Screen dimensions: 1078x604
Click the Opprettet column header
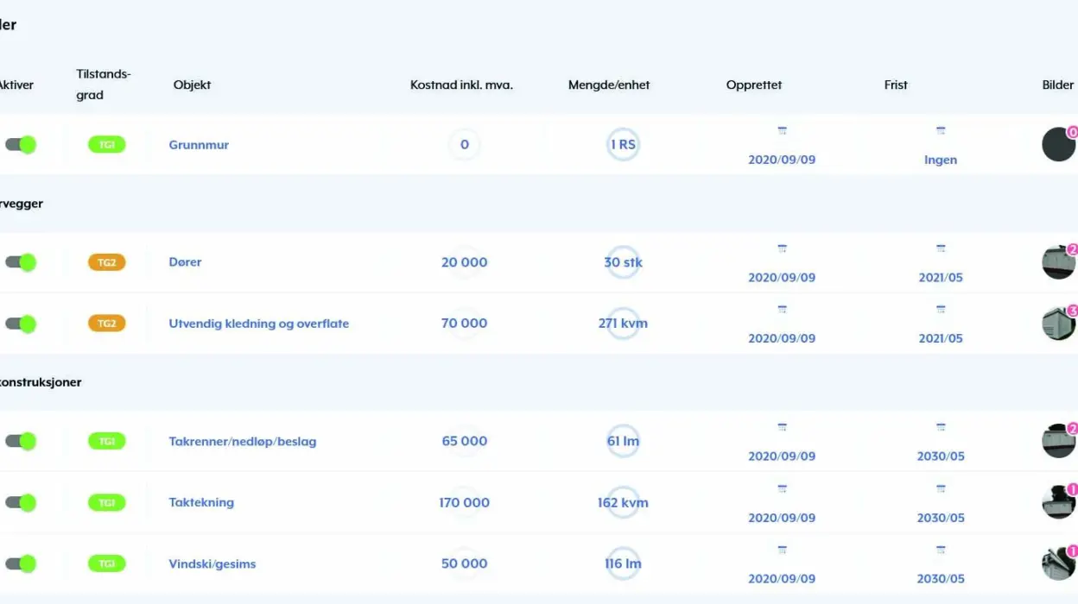(753, 85)
